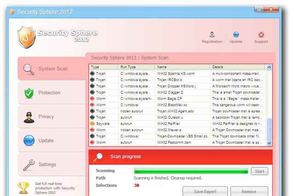Screen dimensions: 294x196
Task: Select the Worm.Bagle.CP name cell
Action: [x=183, y=98]
